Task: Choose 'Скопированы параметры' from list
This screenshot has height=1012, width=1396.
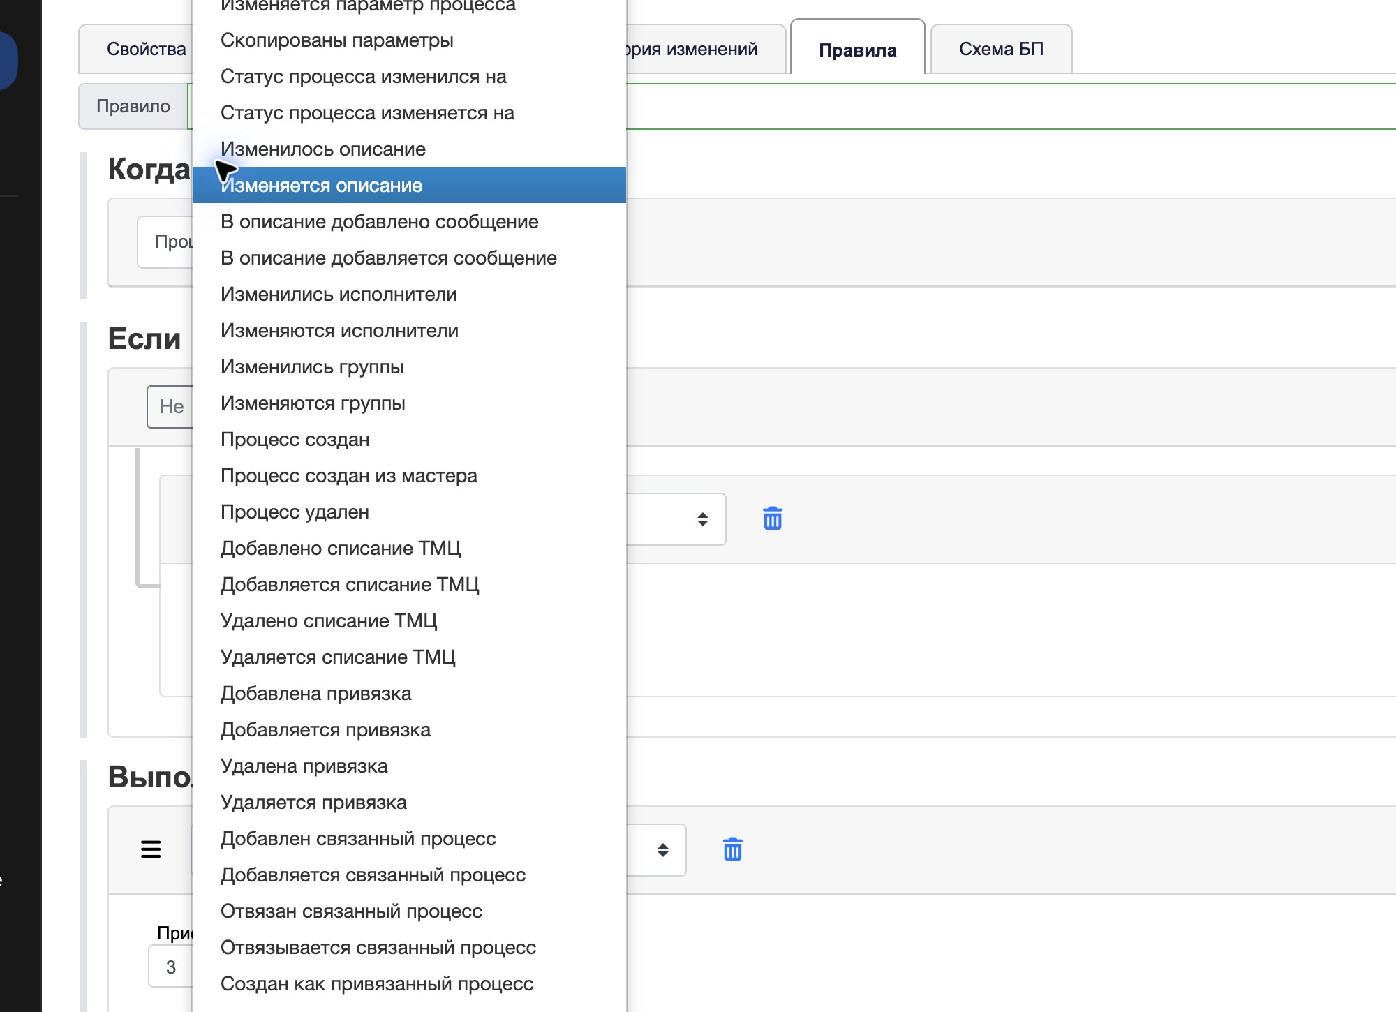Action: tap(409, 40)
